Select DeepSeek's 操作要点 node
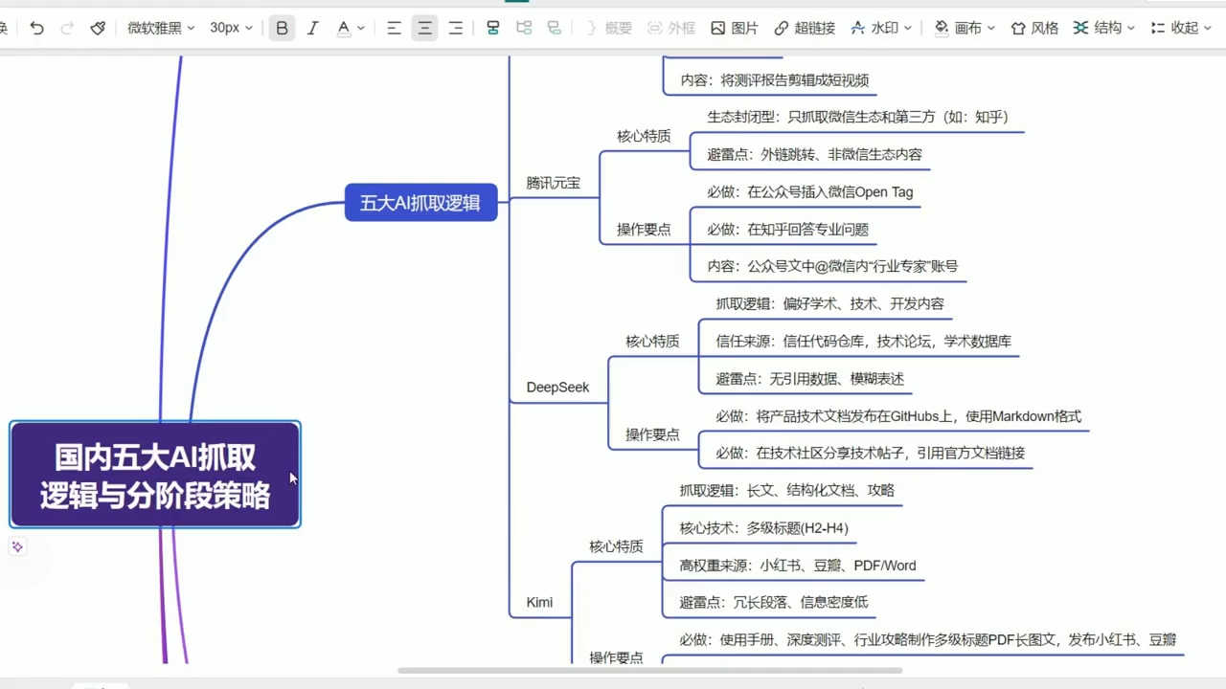1226x689 pixels. 652,434
